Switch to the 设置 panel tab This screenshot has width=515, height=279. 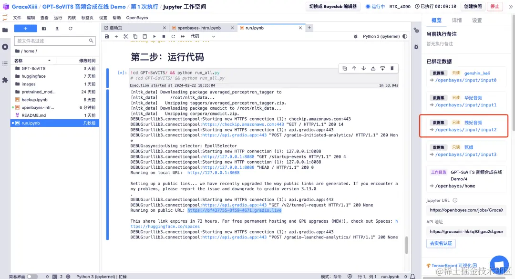(x=476, y=21)
